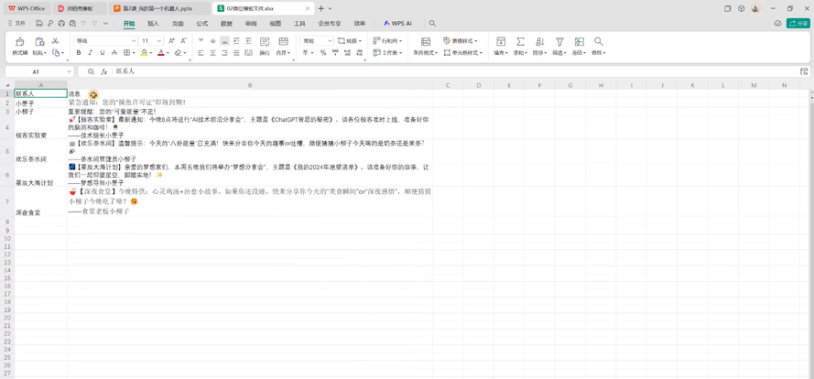Click the Filter (筛选) funnel icon
The image size is (814, 379).
559,42
